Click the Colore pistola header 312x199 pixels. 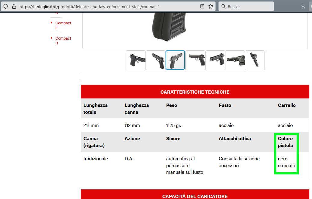coord(285,142)
